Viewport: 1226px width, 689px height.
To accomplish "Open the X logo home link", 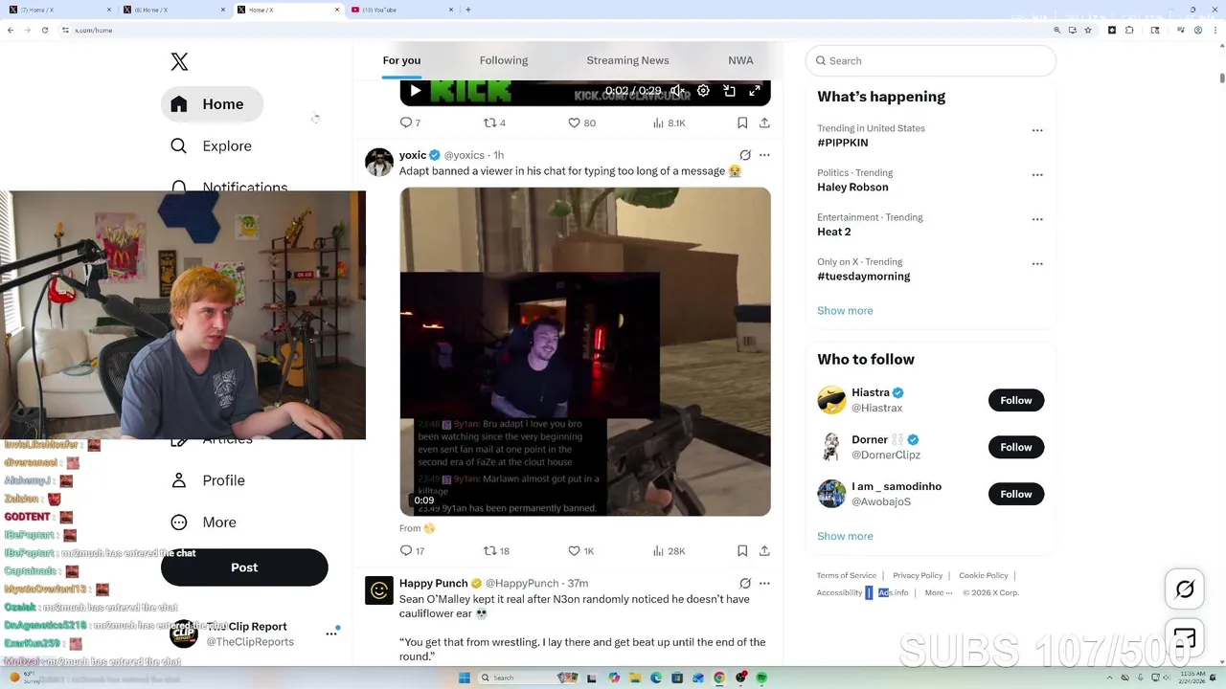I will click(x=179, y=62).
